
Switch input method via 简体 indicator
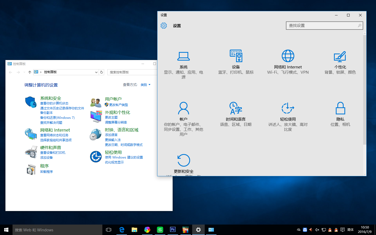[350, 230]
